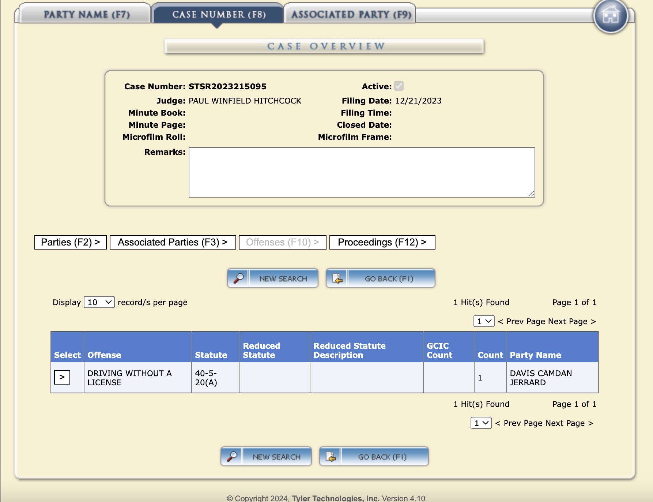Screen dimensions: 653x502
Task: Open Parties (F2) section
Action: (71, 242)
